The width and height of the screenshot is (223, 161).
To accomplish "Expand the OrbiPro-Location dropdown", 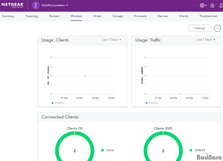I will 55,5.
